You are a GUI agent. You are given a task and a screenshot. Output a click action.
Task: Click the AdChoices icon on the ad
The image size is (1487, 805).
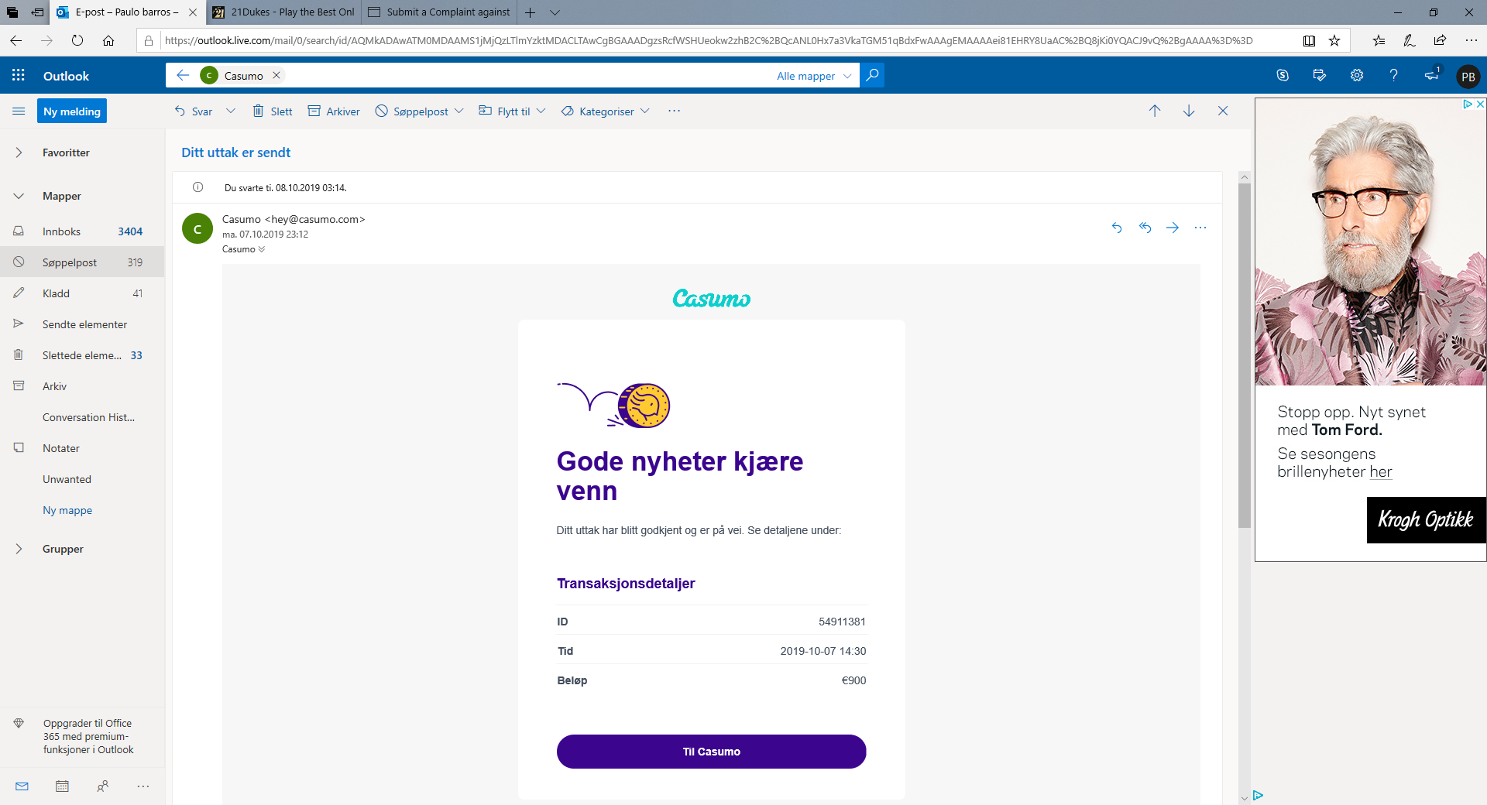[x=1467, y=104]
